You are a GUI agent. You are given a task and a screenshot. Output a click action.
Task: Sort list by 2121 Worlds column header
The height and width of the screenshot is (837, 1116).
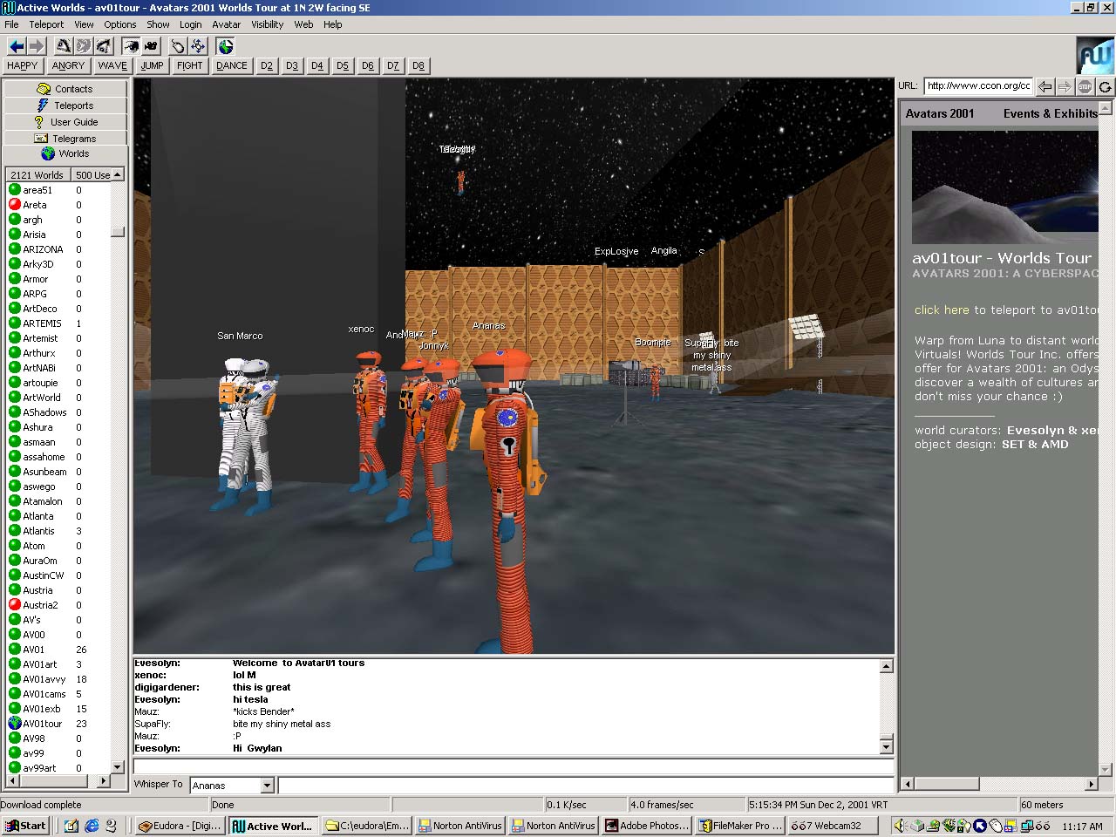[37, 175]
